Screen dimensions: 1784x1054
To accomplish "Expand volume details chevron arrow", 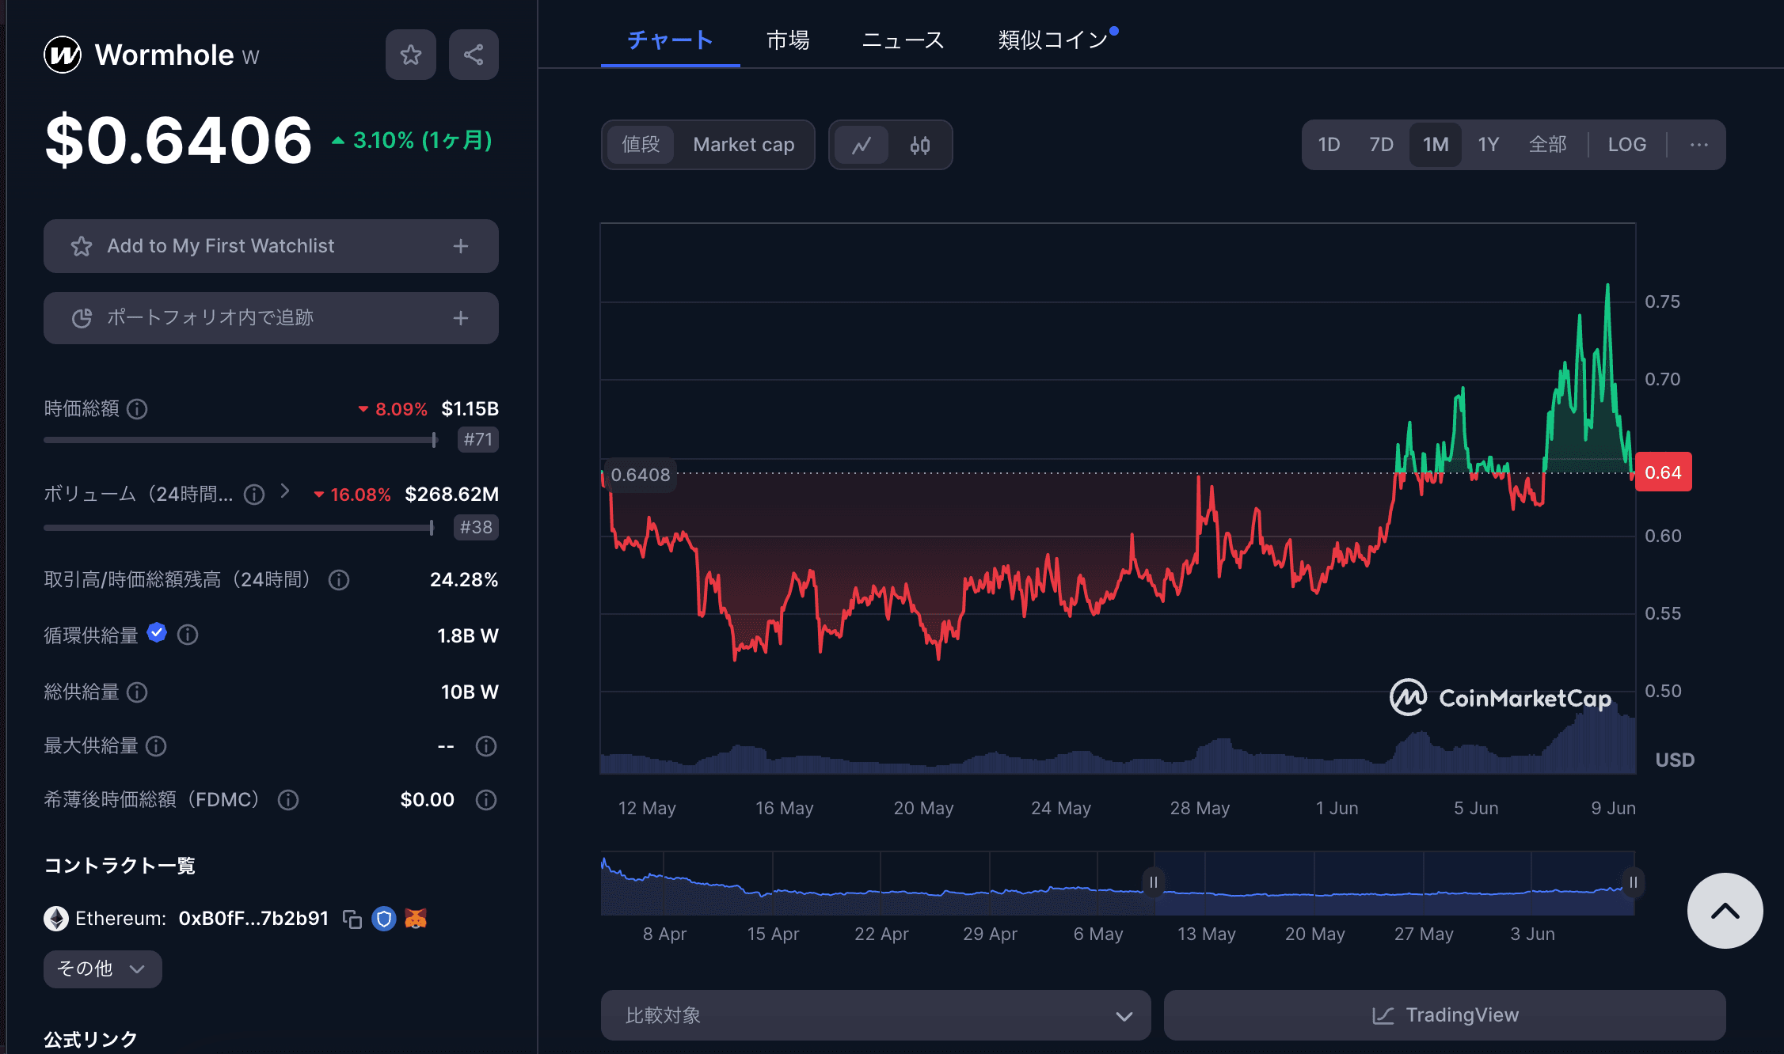I will point(285,491).
